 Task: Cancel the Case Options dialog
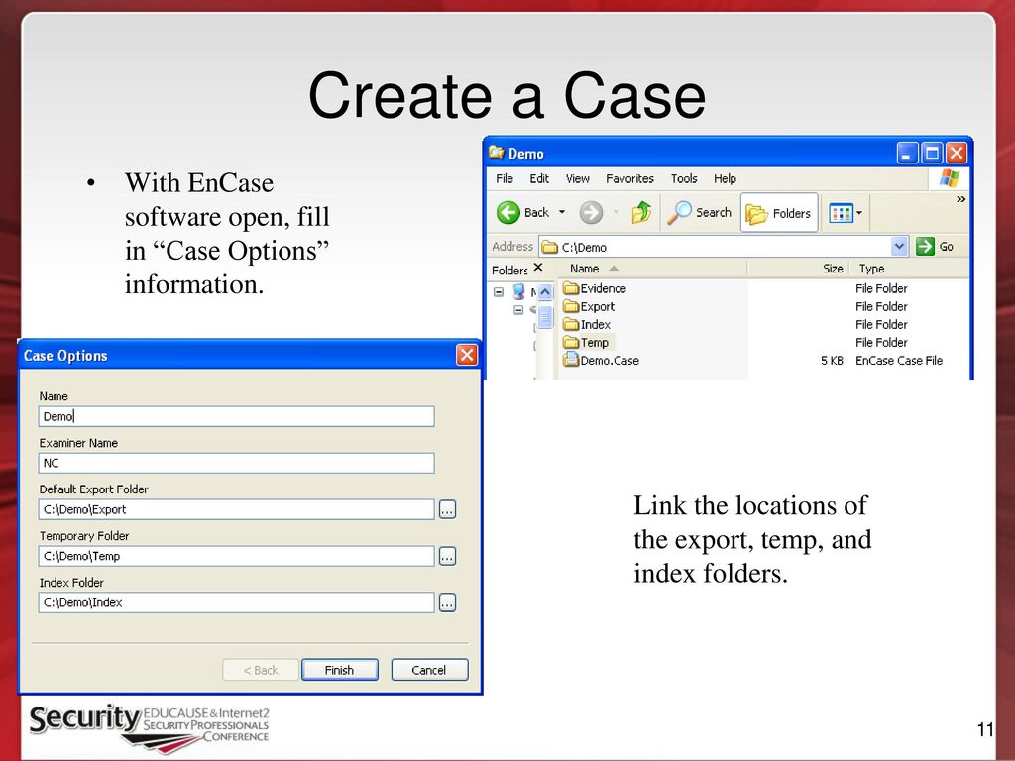pyautogui.click(x=429, y=670)
